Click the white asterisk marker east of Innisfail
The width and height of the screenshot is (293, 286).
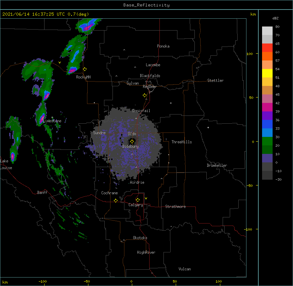[x=171, y=103]
